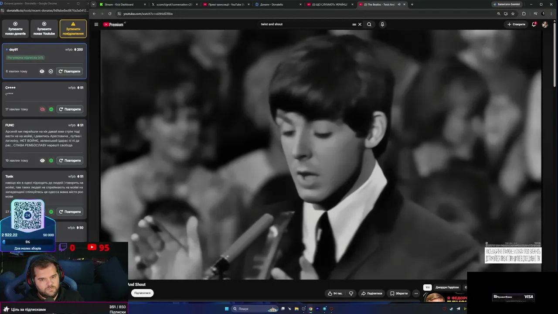Screen dimensions: 558x314
Task: Click the Зупинити показ донатів button
Action: [x=15, y=29]
